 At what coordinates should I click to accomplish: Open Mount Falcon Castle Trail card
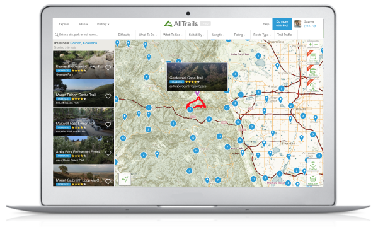coord(83,93)
